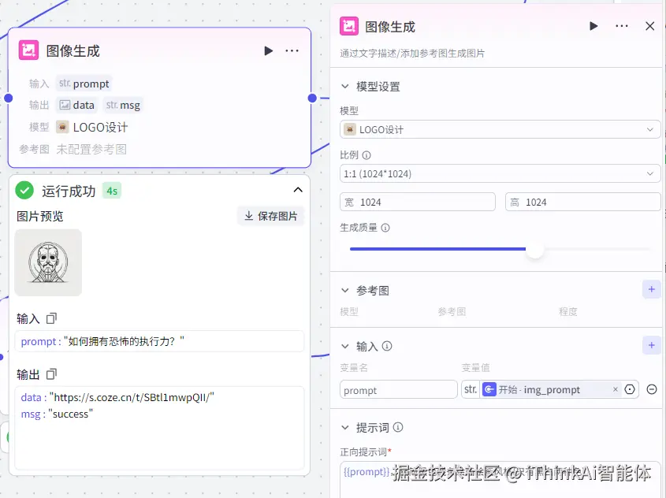Image resolution: width=666 pixels, height=498 pixels.
Task: Click the str. msg output tag on node
Action: 123,105
